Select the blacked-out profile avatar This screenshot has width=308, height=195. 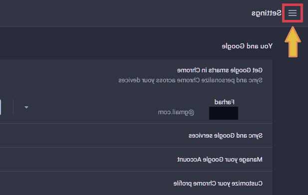click(224, 113)
